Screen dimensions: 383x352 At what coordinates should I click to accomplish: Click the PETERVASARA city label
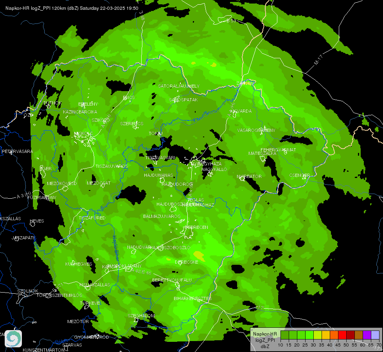coord(17,151)
